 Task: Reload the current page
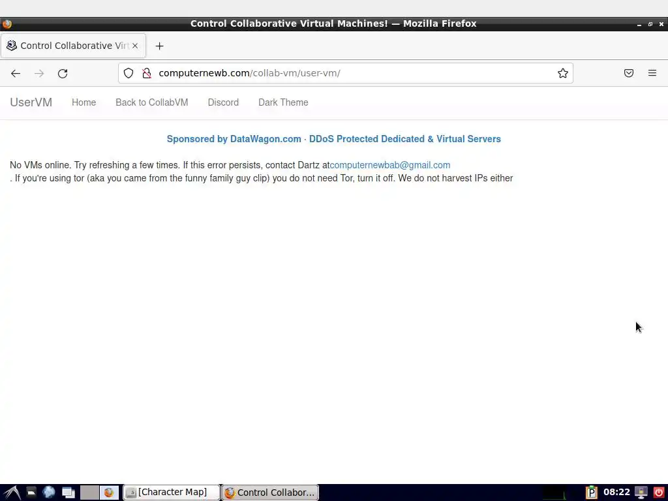point(63,73)
